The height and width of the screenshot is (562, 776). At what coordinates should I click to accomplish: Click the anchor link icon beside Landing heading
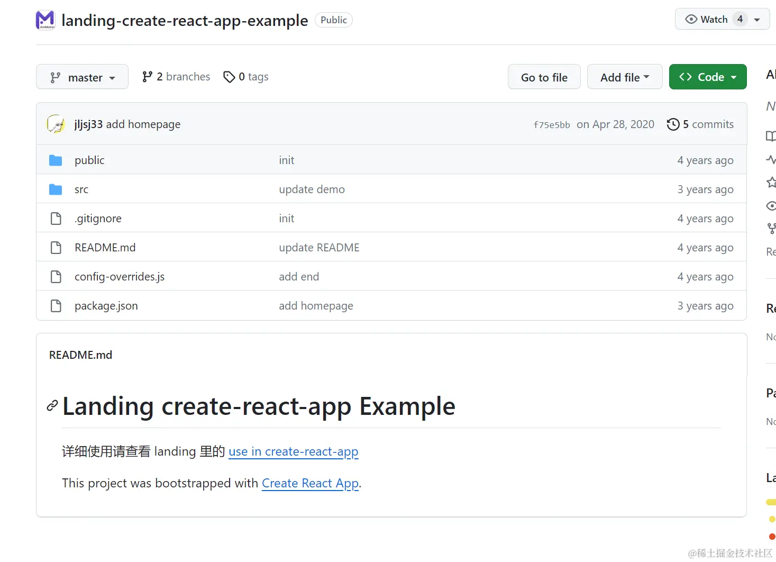(x=52, y=406)
